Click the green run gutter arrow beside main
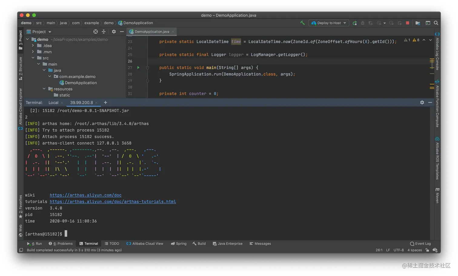Screen dimensions: 458x276 click(138, 68)
